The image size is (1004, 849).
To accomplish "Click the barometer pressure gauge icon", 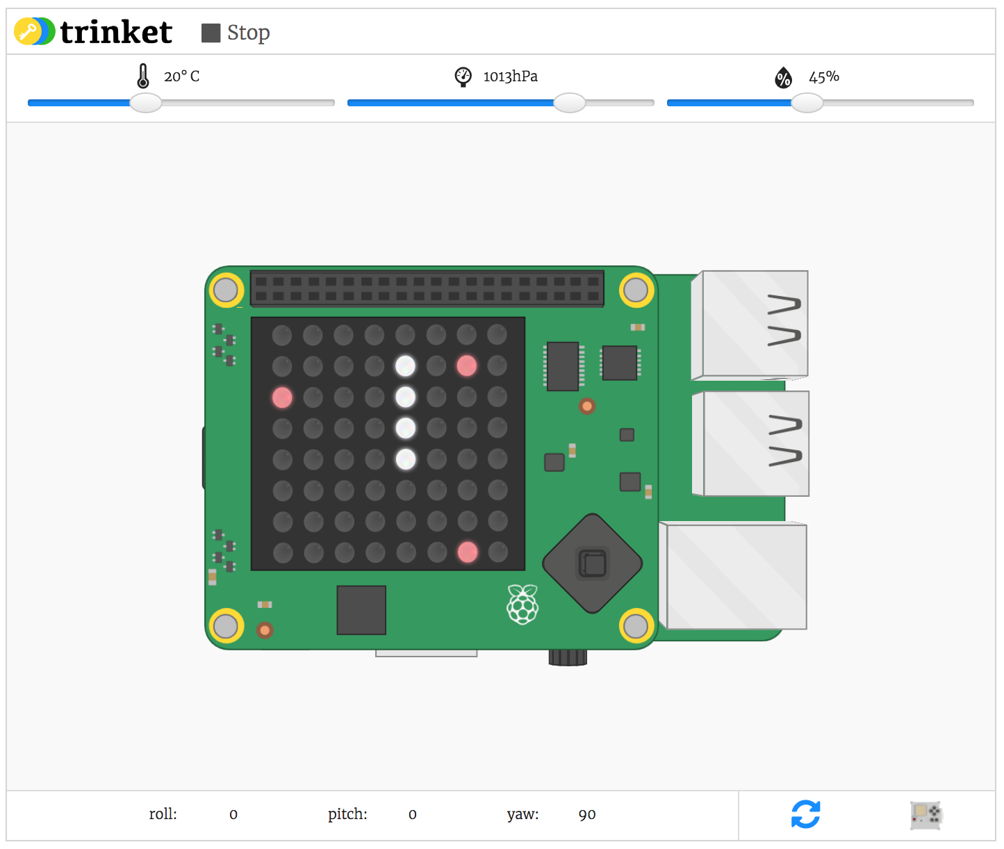I will [463, 76].
